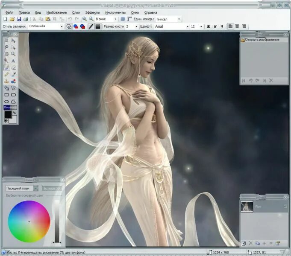This screenshot has width=291, height=256.
Task: Select the Clone Stamp tool
Action: [6, 81]
